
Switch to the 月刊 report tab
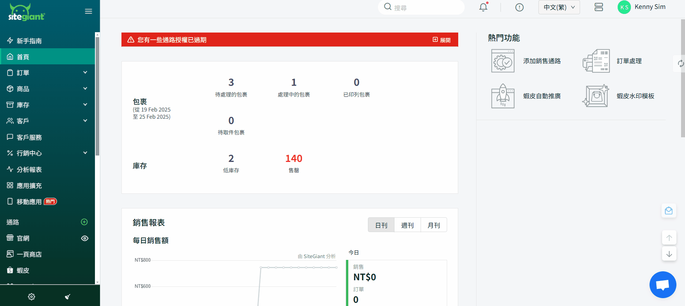[433, 225]
